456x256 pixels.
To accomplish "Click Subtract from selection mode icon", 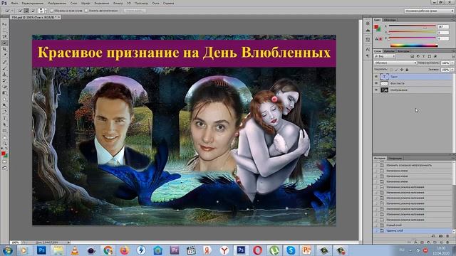I will click(32, 11).
